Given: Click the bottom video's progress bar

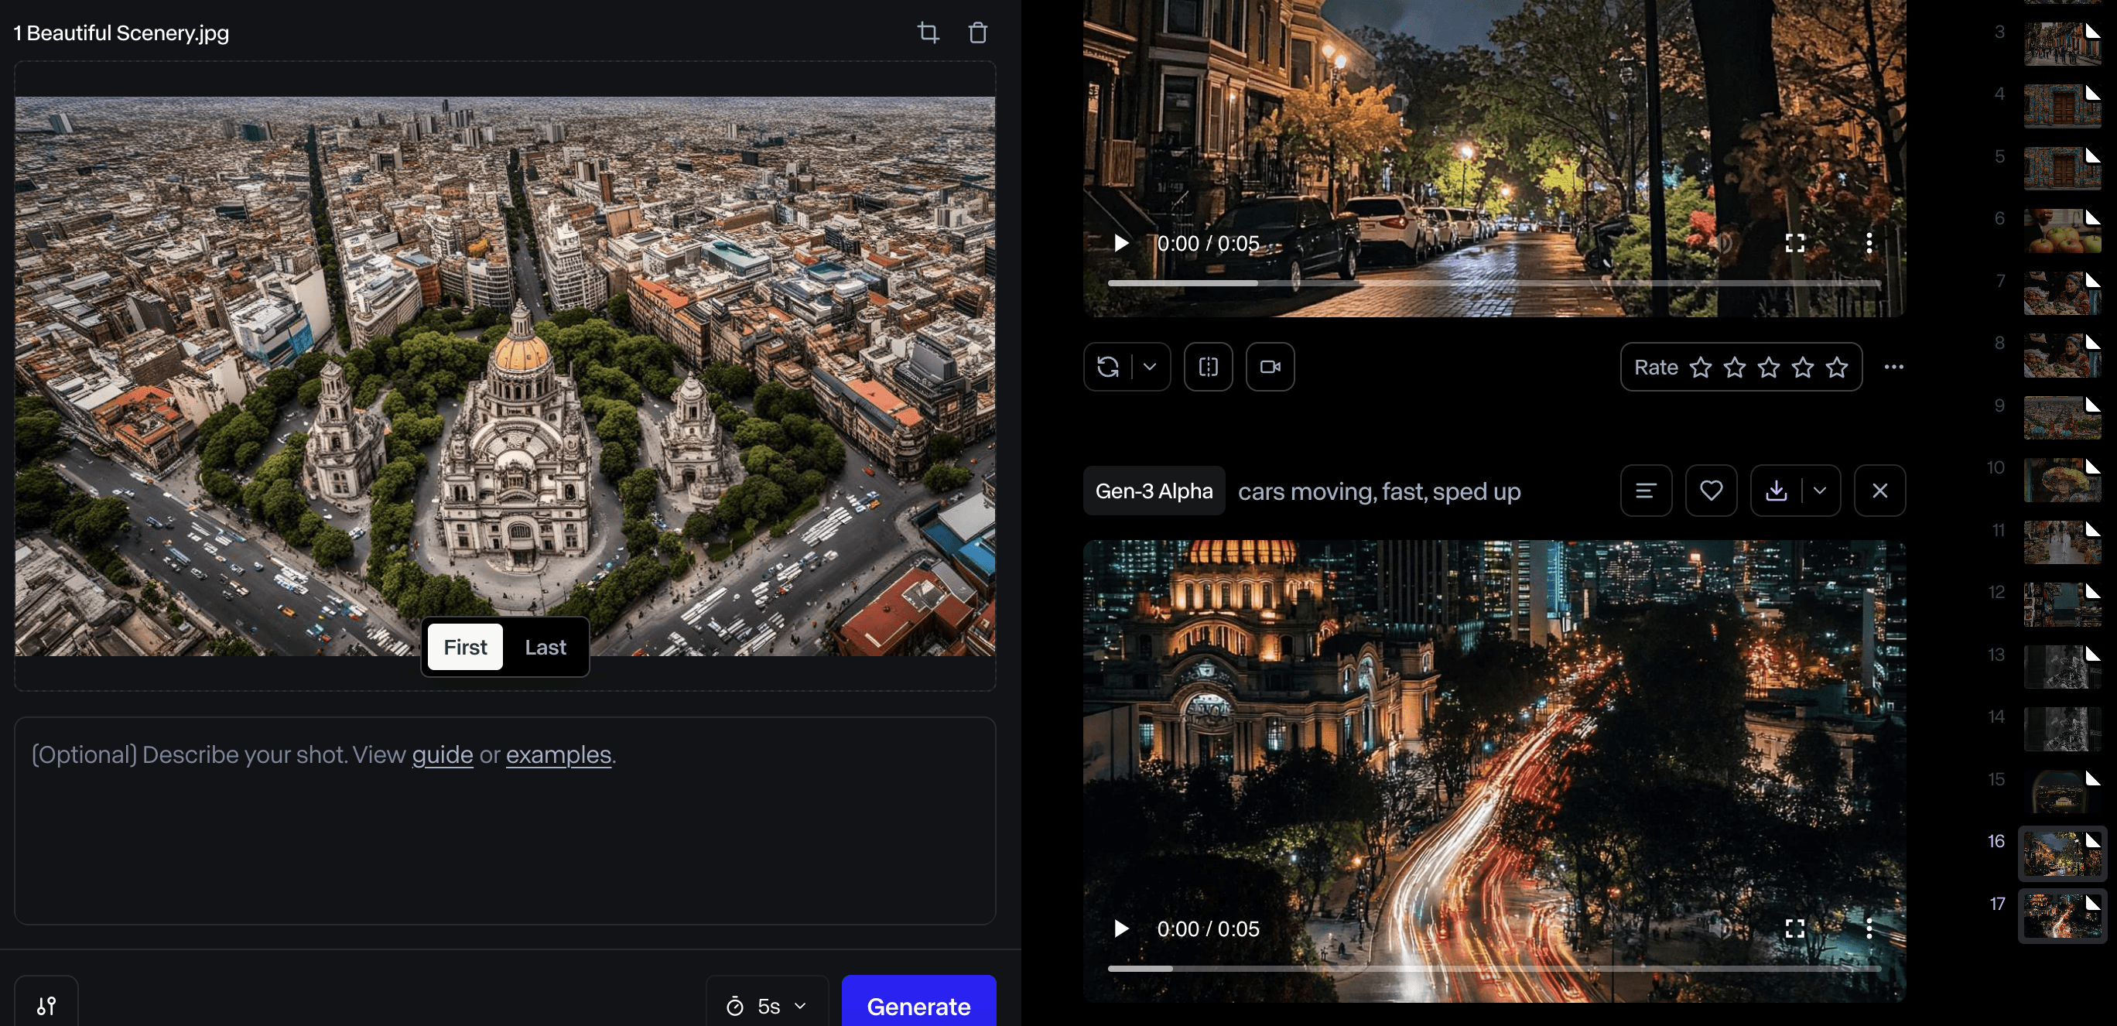Looking at the screenshot, I should (x=1493, y=969).
